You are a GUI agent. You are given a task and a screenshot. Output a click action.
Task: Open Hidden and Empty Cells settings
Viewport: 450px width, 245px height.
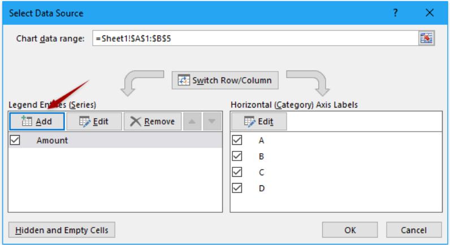pos(62,230)
